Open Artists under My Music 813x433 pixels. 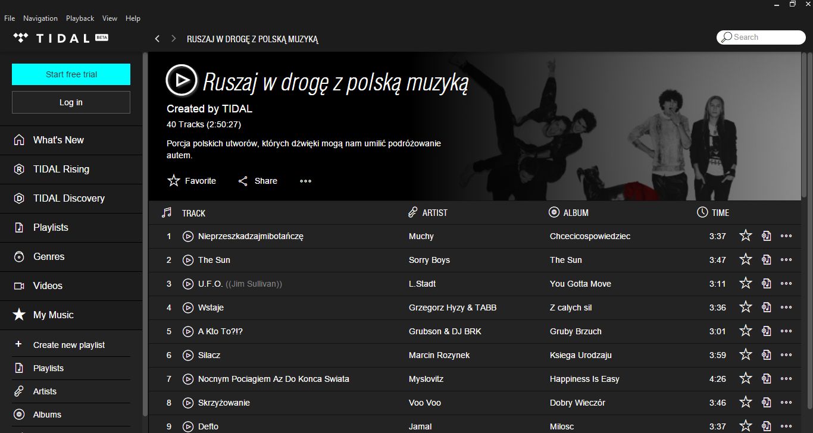[71, 391]
